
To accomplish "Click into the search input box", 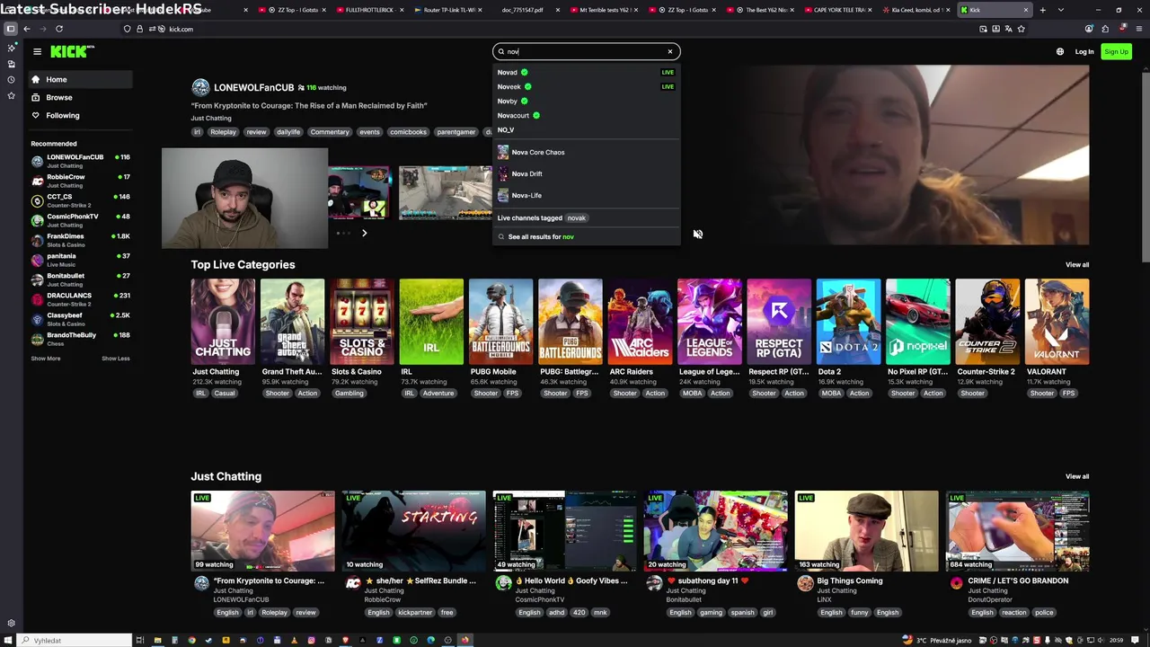I will pos(586,51).
